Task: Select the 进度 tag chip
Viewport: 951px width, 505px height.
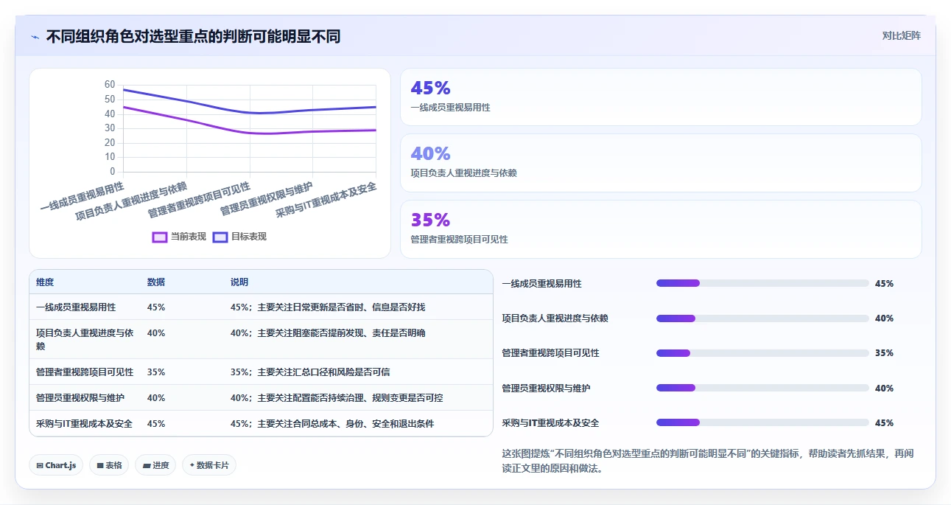Action: tap(155, 465)
